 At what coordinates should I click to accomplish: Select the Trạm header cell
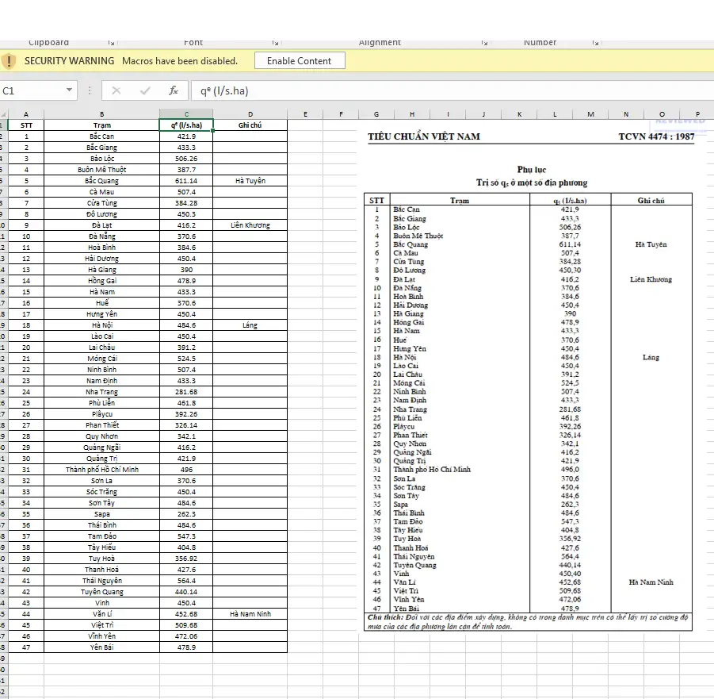(x=101, y=125)
